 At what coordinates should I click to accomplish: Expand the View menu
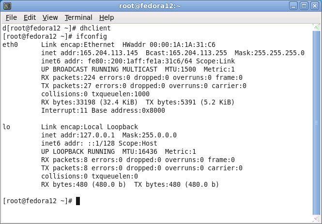(x=50, y=17)
